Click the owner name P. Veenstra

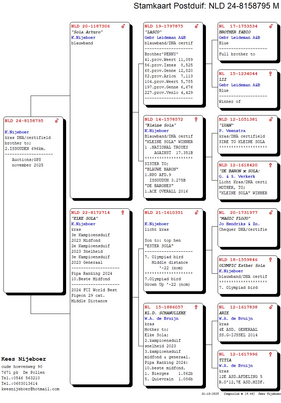[232, 131]
